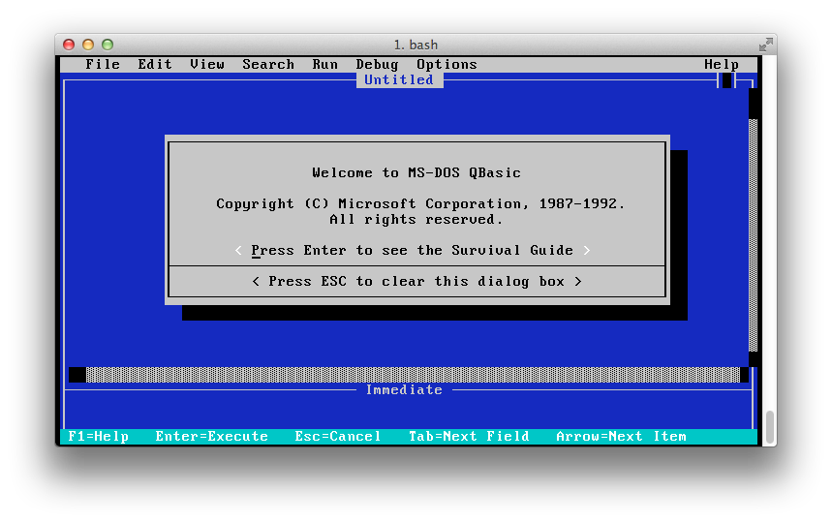The image size is (832, 523).
Task: Open the Debug menu
Action: click(x=377, y=64)
